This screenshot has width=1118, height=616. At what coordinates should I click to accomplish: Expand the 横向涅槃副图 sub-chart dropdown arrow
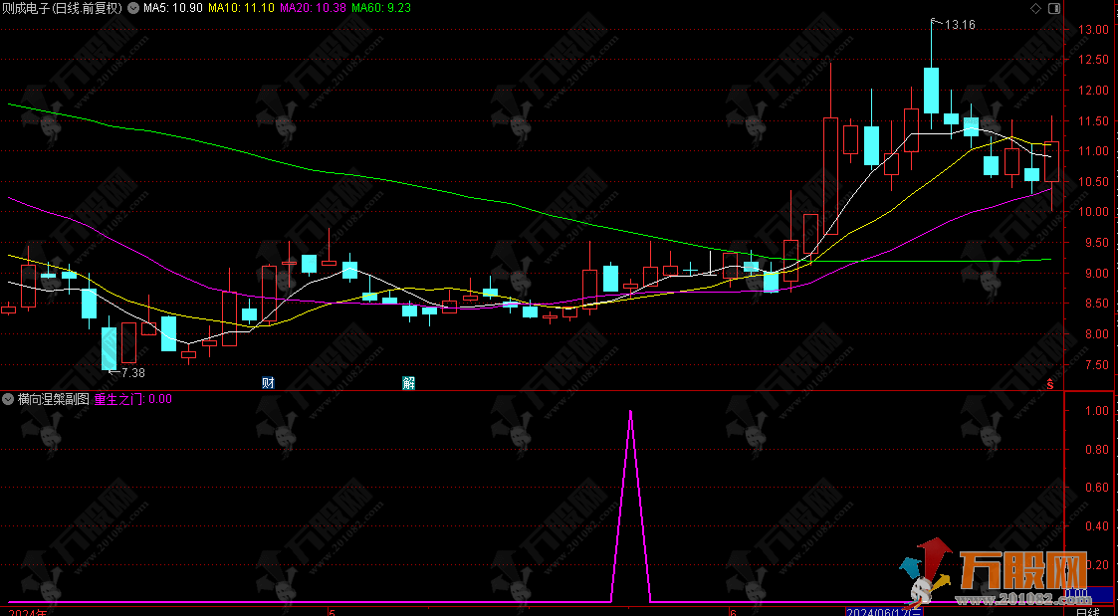(x=9, y=399)
